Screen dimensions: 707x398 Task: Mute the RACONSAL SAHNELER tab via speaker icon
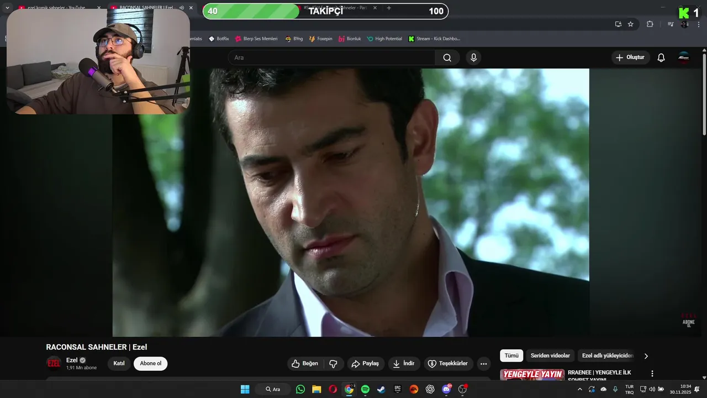point(182,8)
